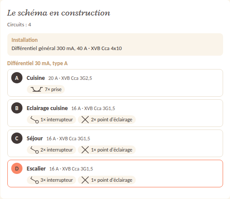Select the Escalier circuit title
This screenshot has width=230, height=199.
(x=36, y=168)
